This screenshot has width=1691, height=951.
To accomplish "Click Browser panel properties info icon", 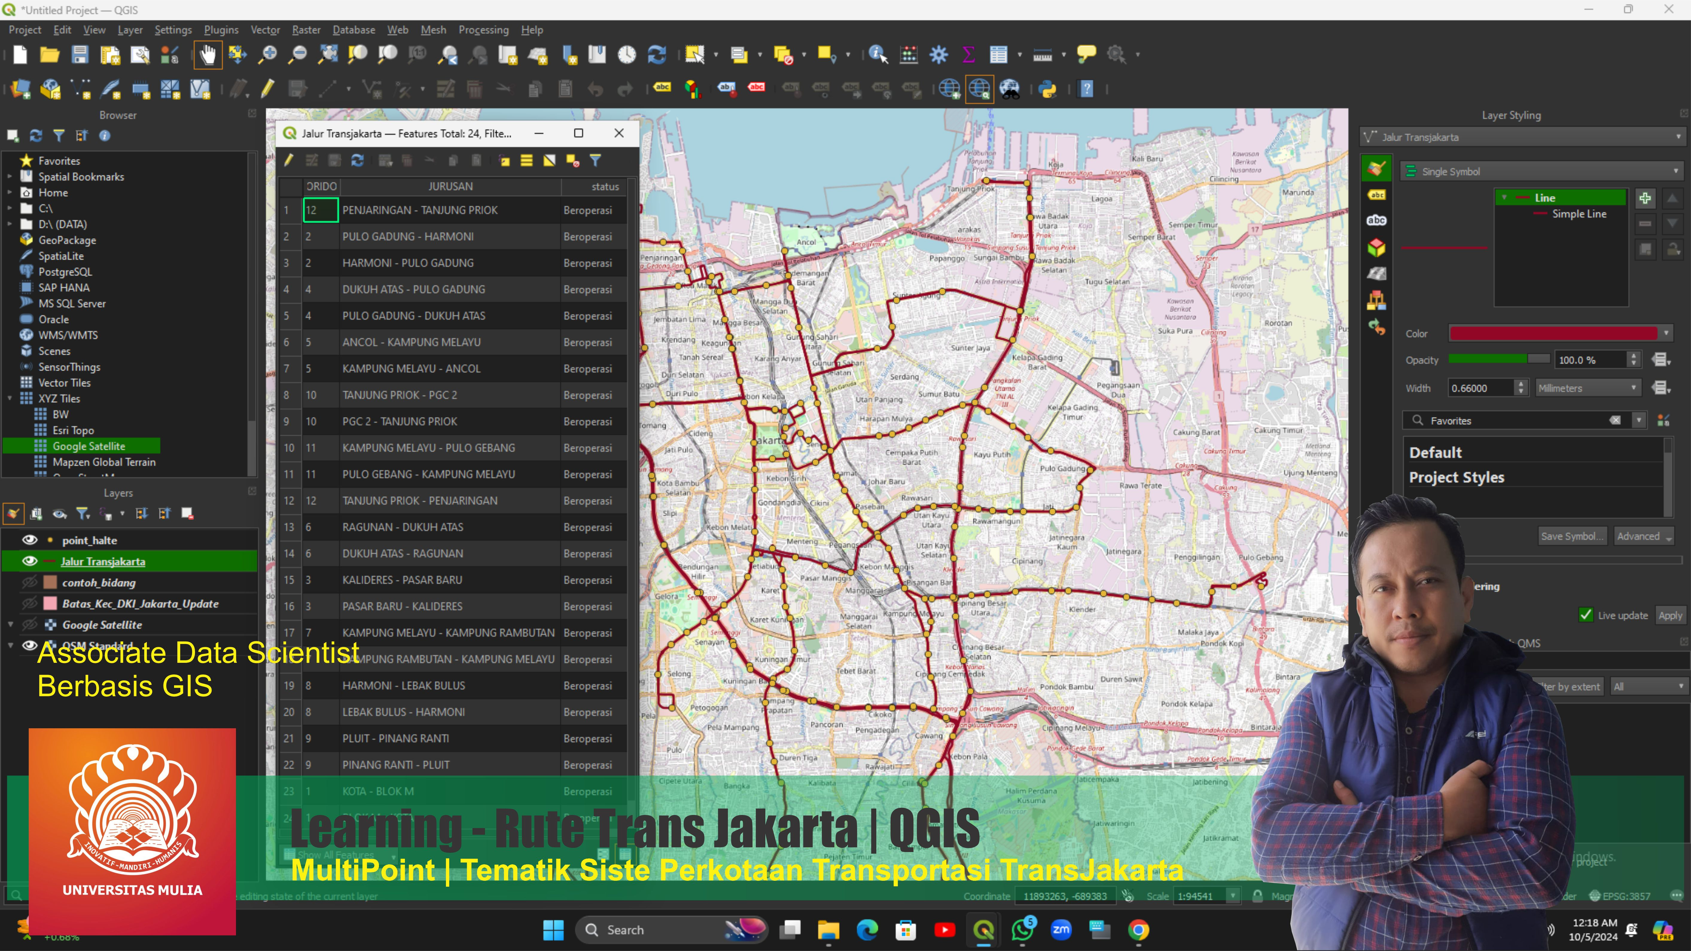I will 104,136.
